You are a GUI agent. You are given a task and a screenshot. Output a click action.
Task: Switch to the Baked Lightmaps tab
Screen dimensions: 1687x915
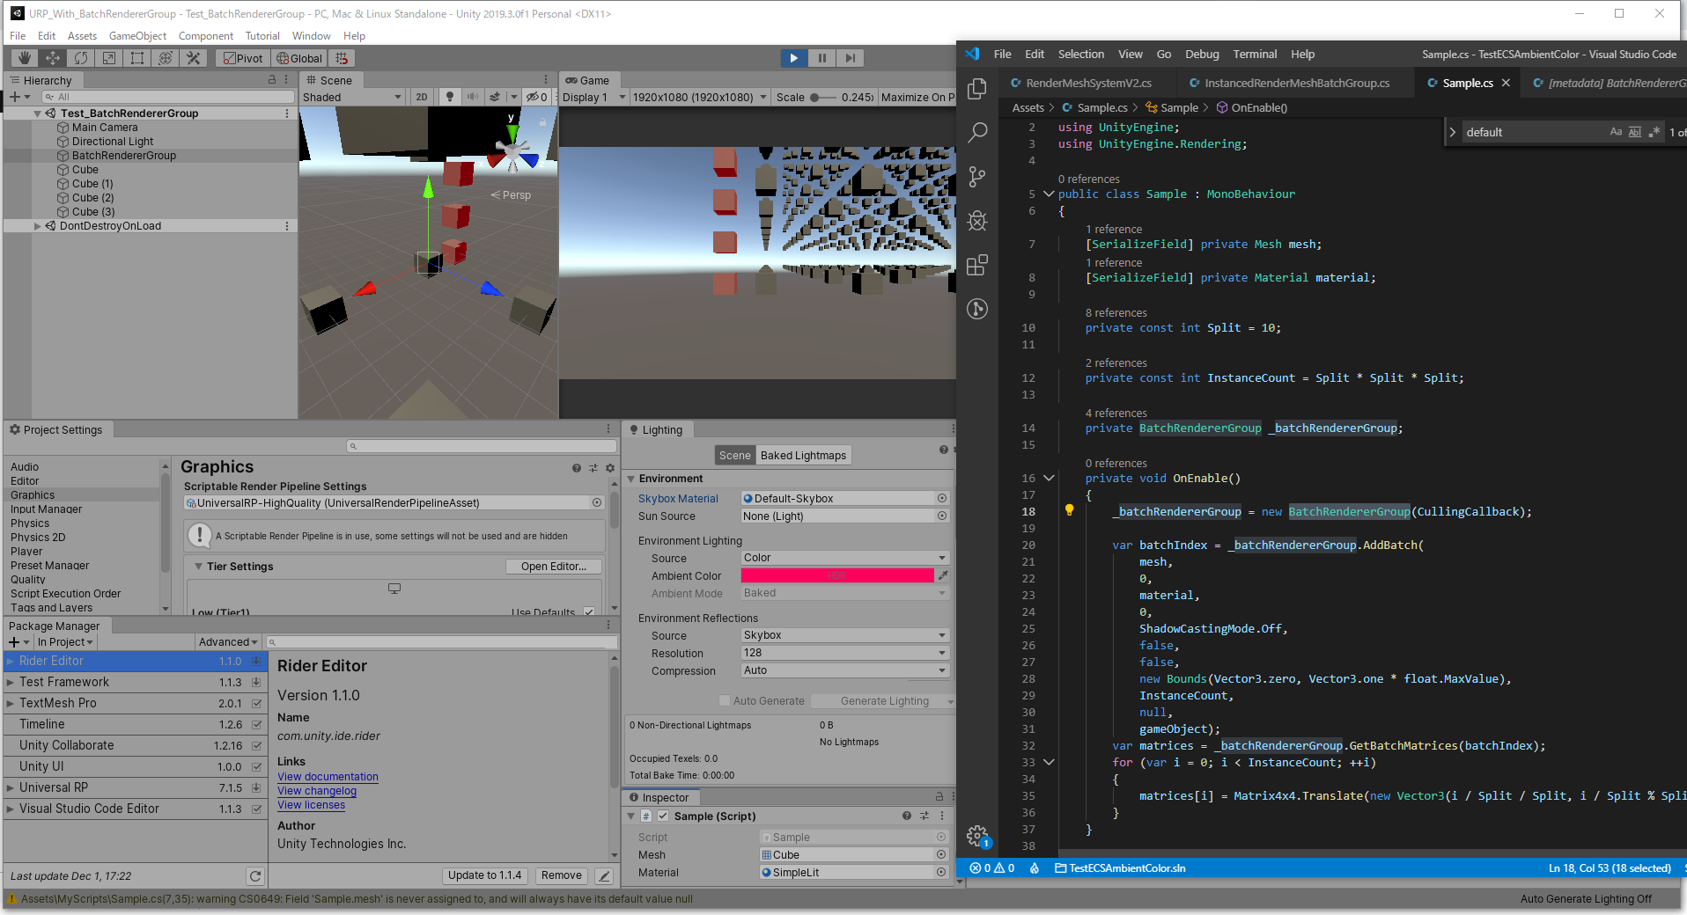(x=803, y=456)
